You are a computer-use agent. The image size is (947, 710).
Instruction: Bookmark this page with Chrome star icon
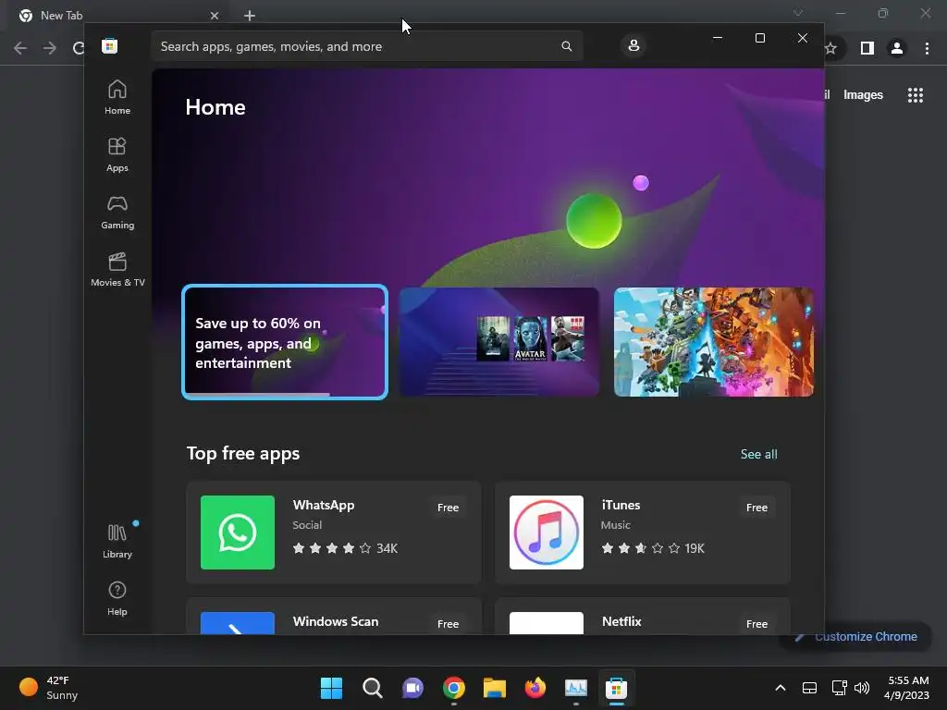(x=831, y=48)
